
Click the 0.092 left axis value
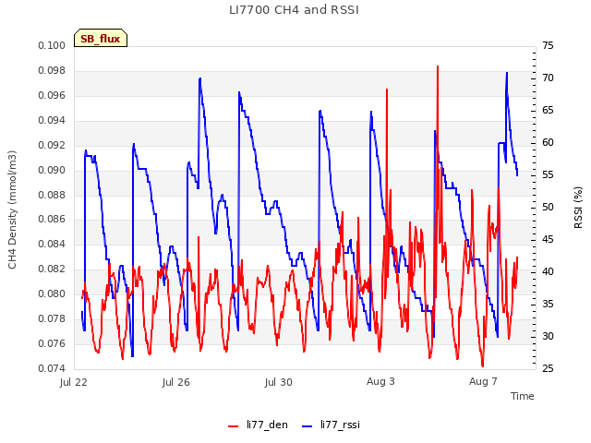pyautogui.click(x=52, y=146)
